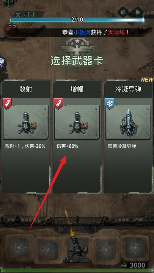Click the red bullet badge on 增幅 card
The height and width of the screenshot is (273, 154).
pyautogui.click(x=58, y=103)
